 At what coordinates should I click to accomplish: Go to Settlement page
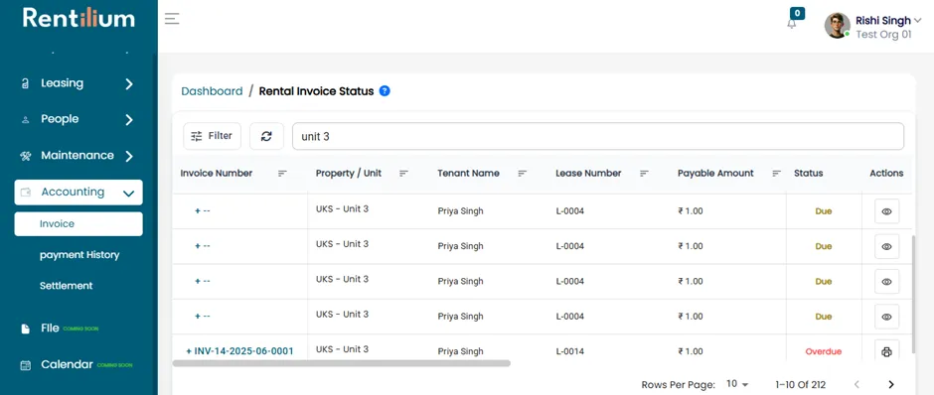tap(67, 286)
